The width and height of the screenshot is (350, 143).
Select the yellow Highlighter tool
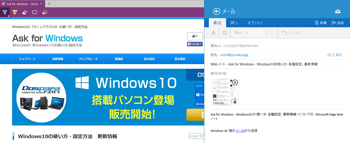[15, 12]
